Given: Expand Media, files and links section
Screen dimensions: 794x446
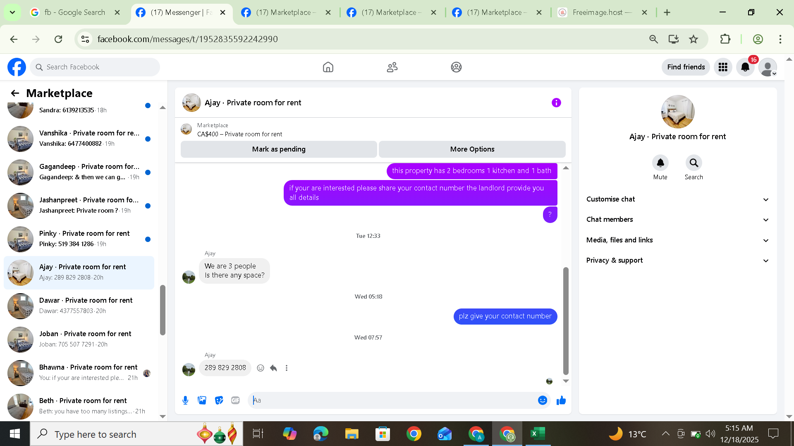Looking at the screenshot, I should (x=677, y=240).
